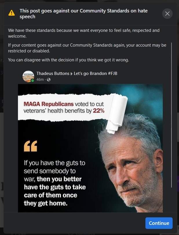Click the hate speech warning heading

[84, 14]
